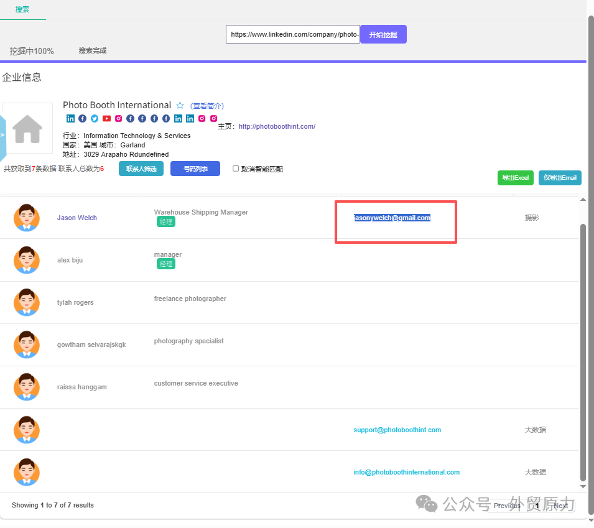Star Photo Booth International as favorite
This screenshot has width=594, height=528.
pyautogui.click(x=180, y=106)
